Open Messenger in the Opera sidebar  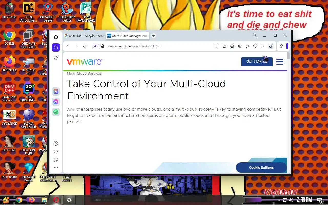click(x=56, y=102)
